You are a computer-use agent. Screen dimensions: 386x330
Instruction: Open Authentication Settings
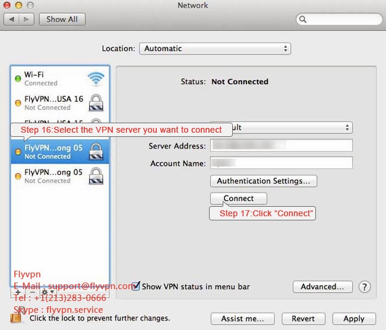pos(264,181)
